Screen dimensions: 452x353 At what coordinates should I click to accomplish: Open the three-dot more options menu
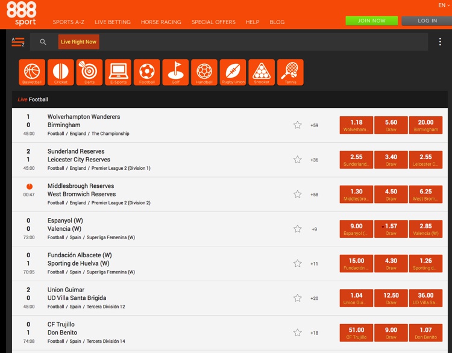[x=440, y=42]
